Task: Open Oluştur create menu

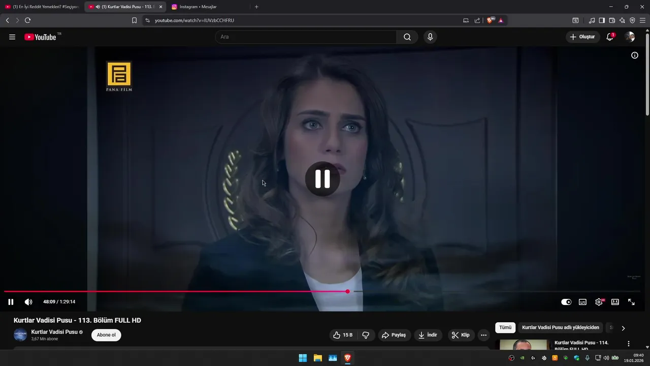Action: click(582, 37)
